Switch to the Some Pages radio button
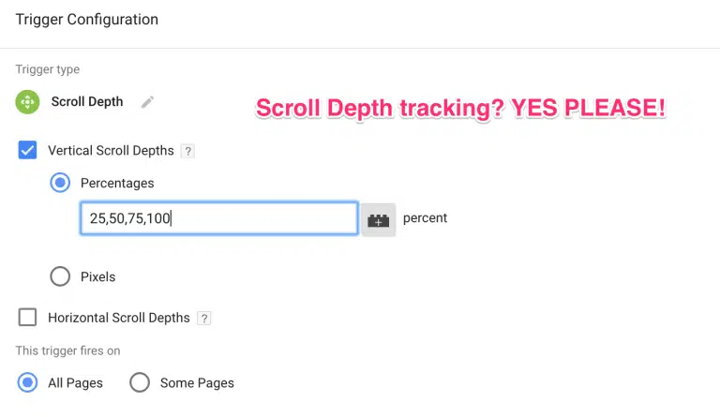Image resolution: width=720 pixels, height=417 pixels. click(x=140, y=382)
